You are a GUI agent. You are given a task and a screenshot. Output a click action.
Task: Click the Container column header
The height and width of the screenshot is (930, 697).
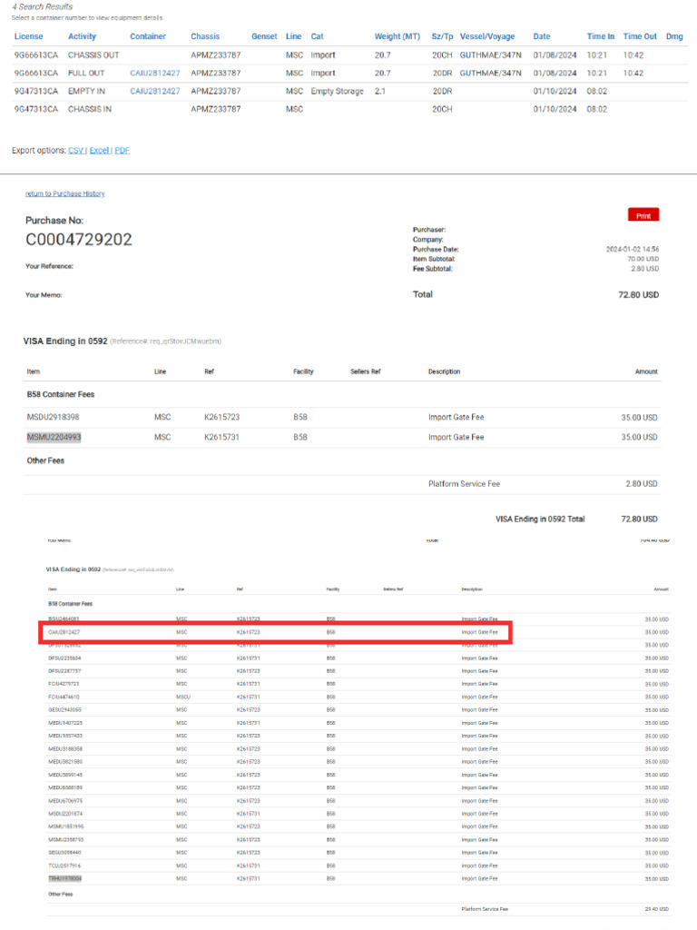tap(147, 37)
